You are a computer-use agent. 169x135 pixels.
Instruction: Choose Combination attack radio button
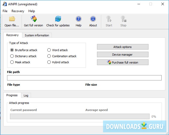pyautogui.click(x=49, y=56)
